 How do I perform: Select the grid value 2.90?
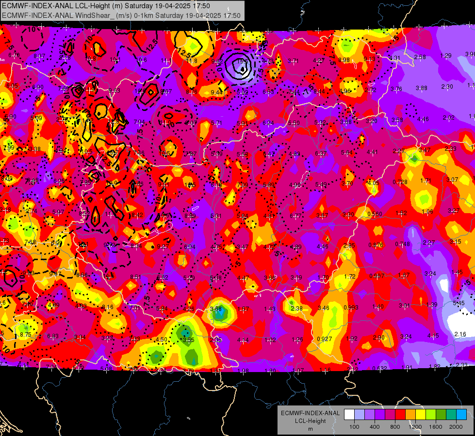click(378, 337)
